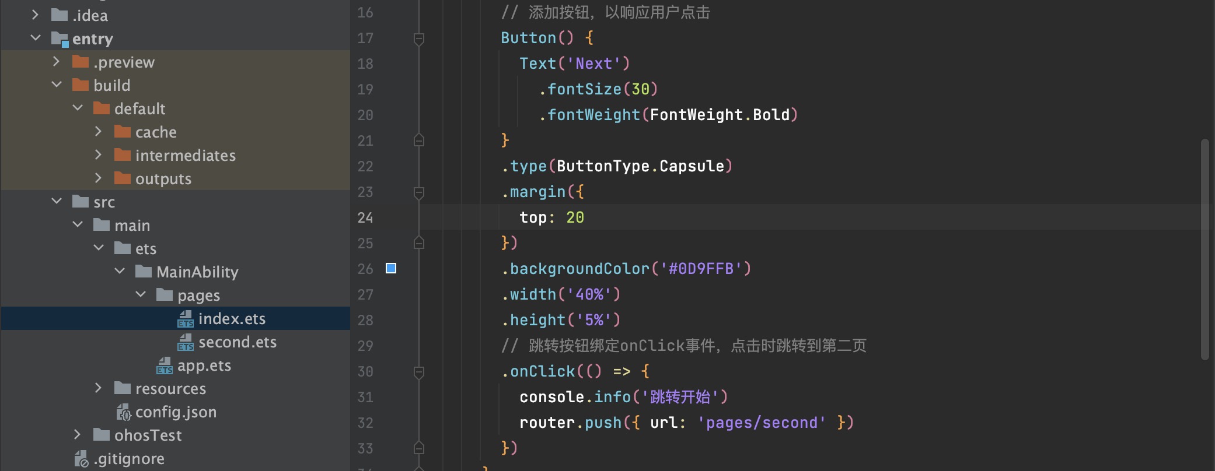Expand the ohosTest folder chevron
Image resolution: width=1215 pixels, height=471 pixels.
(x=77, y=435)
